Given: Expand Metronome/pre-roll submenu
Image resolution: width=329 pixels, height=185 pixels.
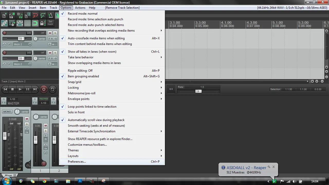Looking at the screenshot, I should pyautogui.click(x=112, y=93).
